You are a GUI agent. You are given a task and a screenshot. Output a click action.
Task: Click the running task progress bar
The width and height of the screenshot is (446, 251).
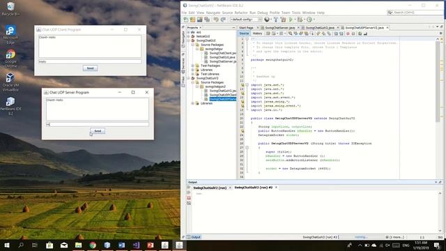pos(361,237)
